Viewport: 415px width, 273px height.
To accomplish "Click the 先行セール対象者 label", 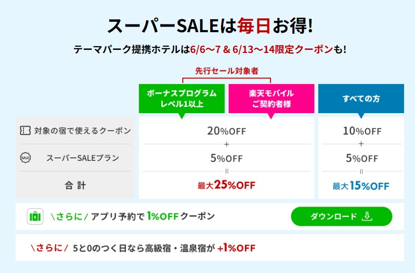I will [x=227, y=71].
